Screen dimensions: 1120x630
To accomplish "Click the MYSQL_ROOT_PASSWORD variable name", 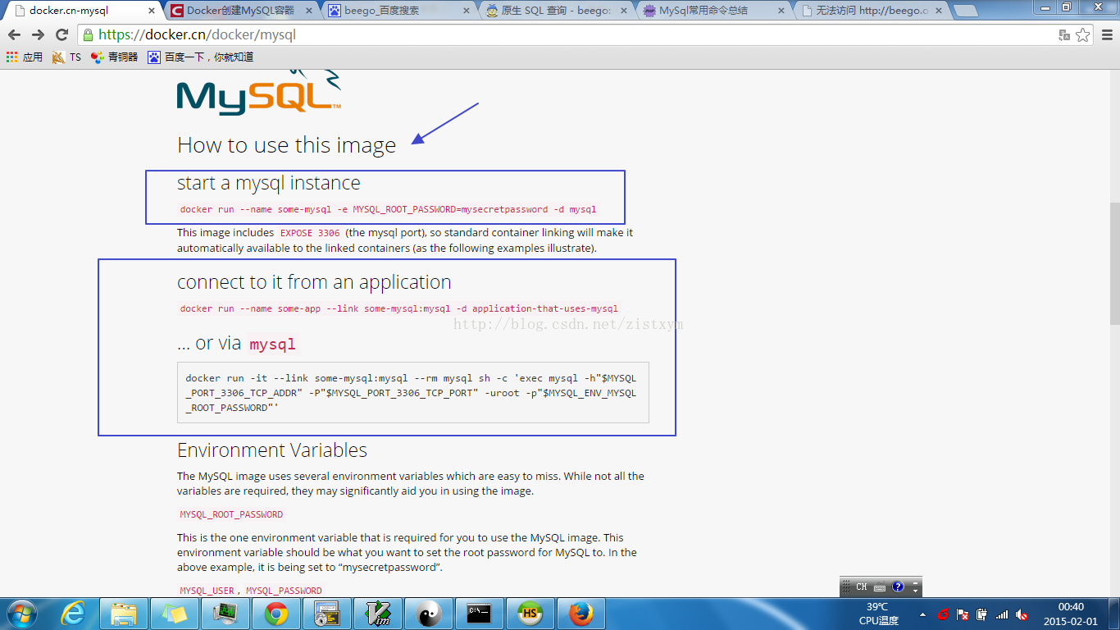I will [x=231, y=514].
